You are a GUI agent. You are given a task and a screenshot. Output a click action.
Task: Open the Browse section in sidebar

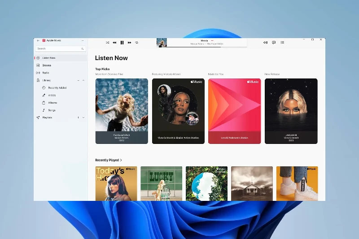tap(47, 65)
